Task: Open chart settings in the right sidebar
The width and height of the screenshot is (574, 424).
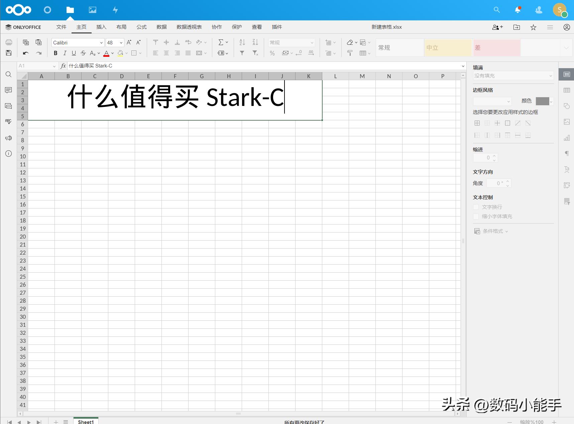Action: coord(567,138)
